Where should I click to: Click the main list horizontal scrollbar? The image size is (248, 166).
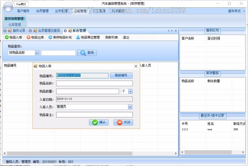pyautogui.click(x=70, y=153)
